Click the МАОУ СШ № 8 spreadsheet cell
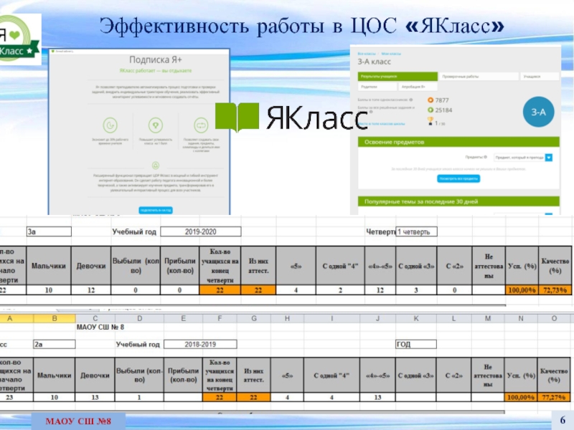 pos(100,327)
